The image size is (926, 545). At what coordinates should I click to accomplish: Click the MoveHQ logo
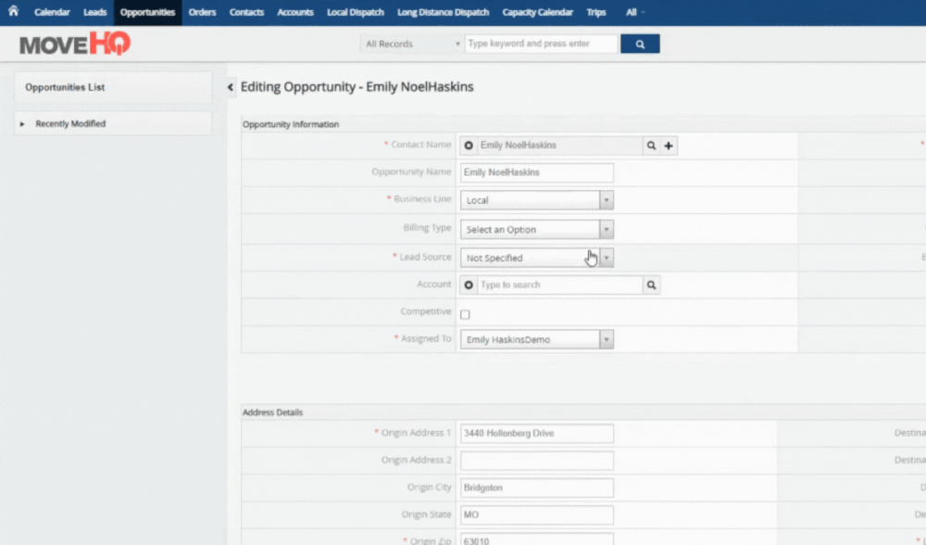click(x=72, y=43)
